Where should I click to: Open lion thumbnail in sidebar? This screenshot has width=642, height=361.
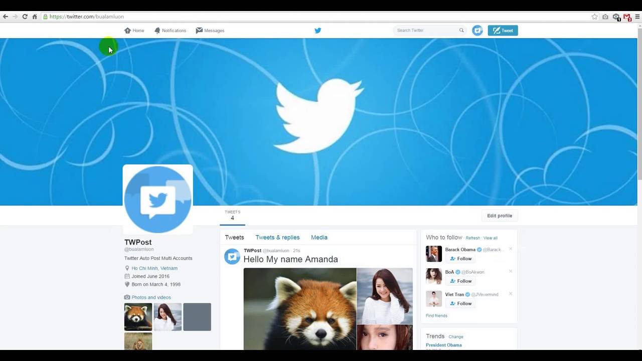[x=138, y=341]
